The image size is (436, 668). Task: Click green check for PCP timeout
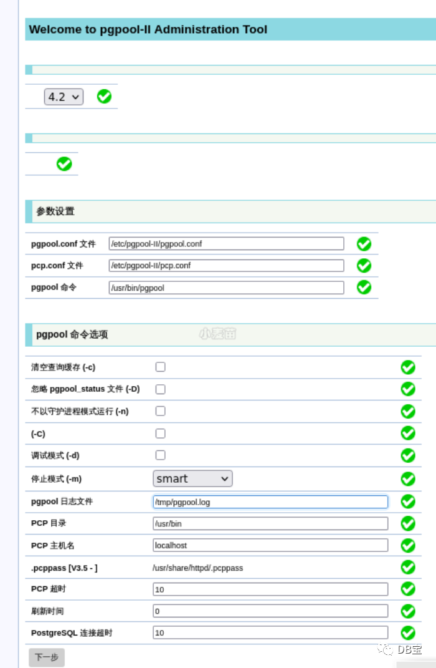coord(408,589)
